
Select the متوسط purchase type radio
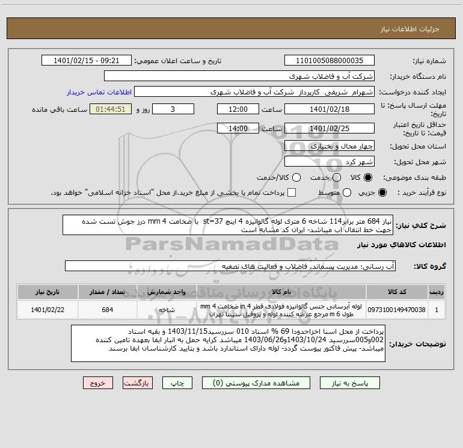pyautogui.click(x=347, y=192)
